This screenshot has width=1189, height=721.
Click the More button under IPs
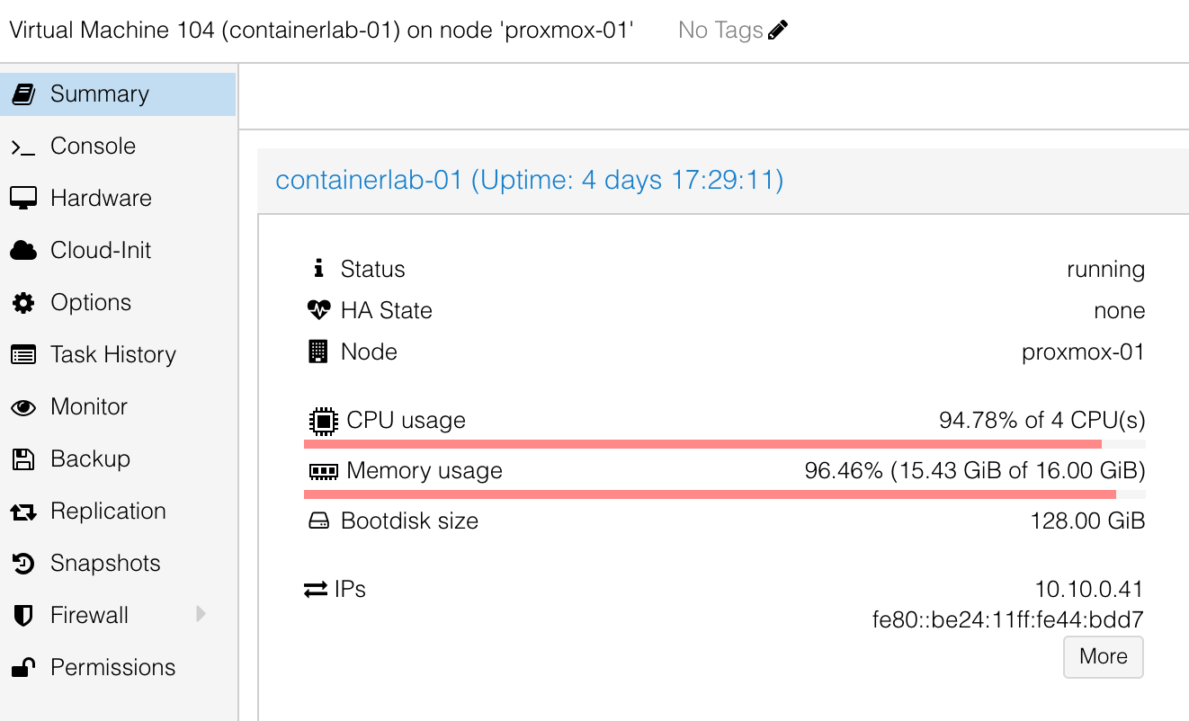tap(1103, 657)
